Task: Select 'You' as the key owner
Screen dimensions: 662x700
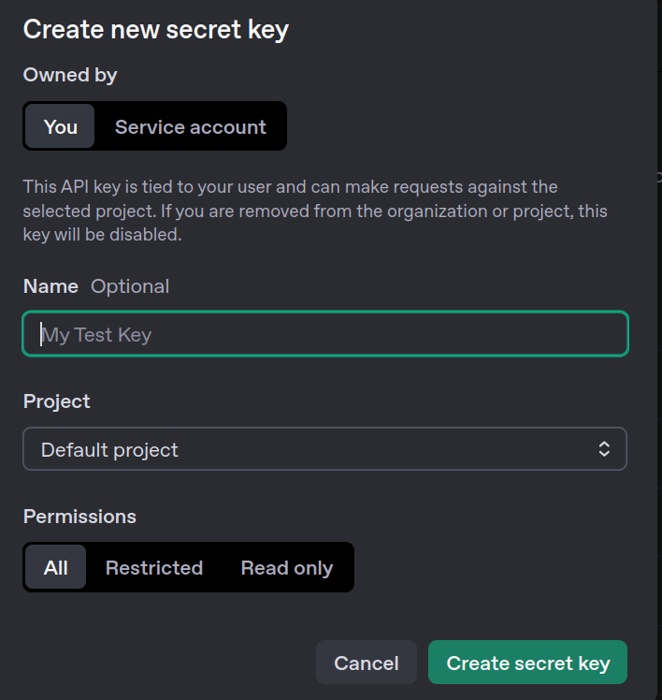Action: (x=61, y=126)
